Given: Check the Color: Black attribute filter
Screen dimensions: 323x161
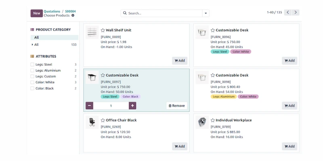Looking at the screenshot, I should click(32, 88).
